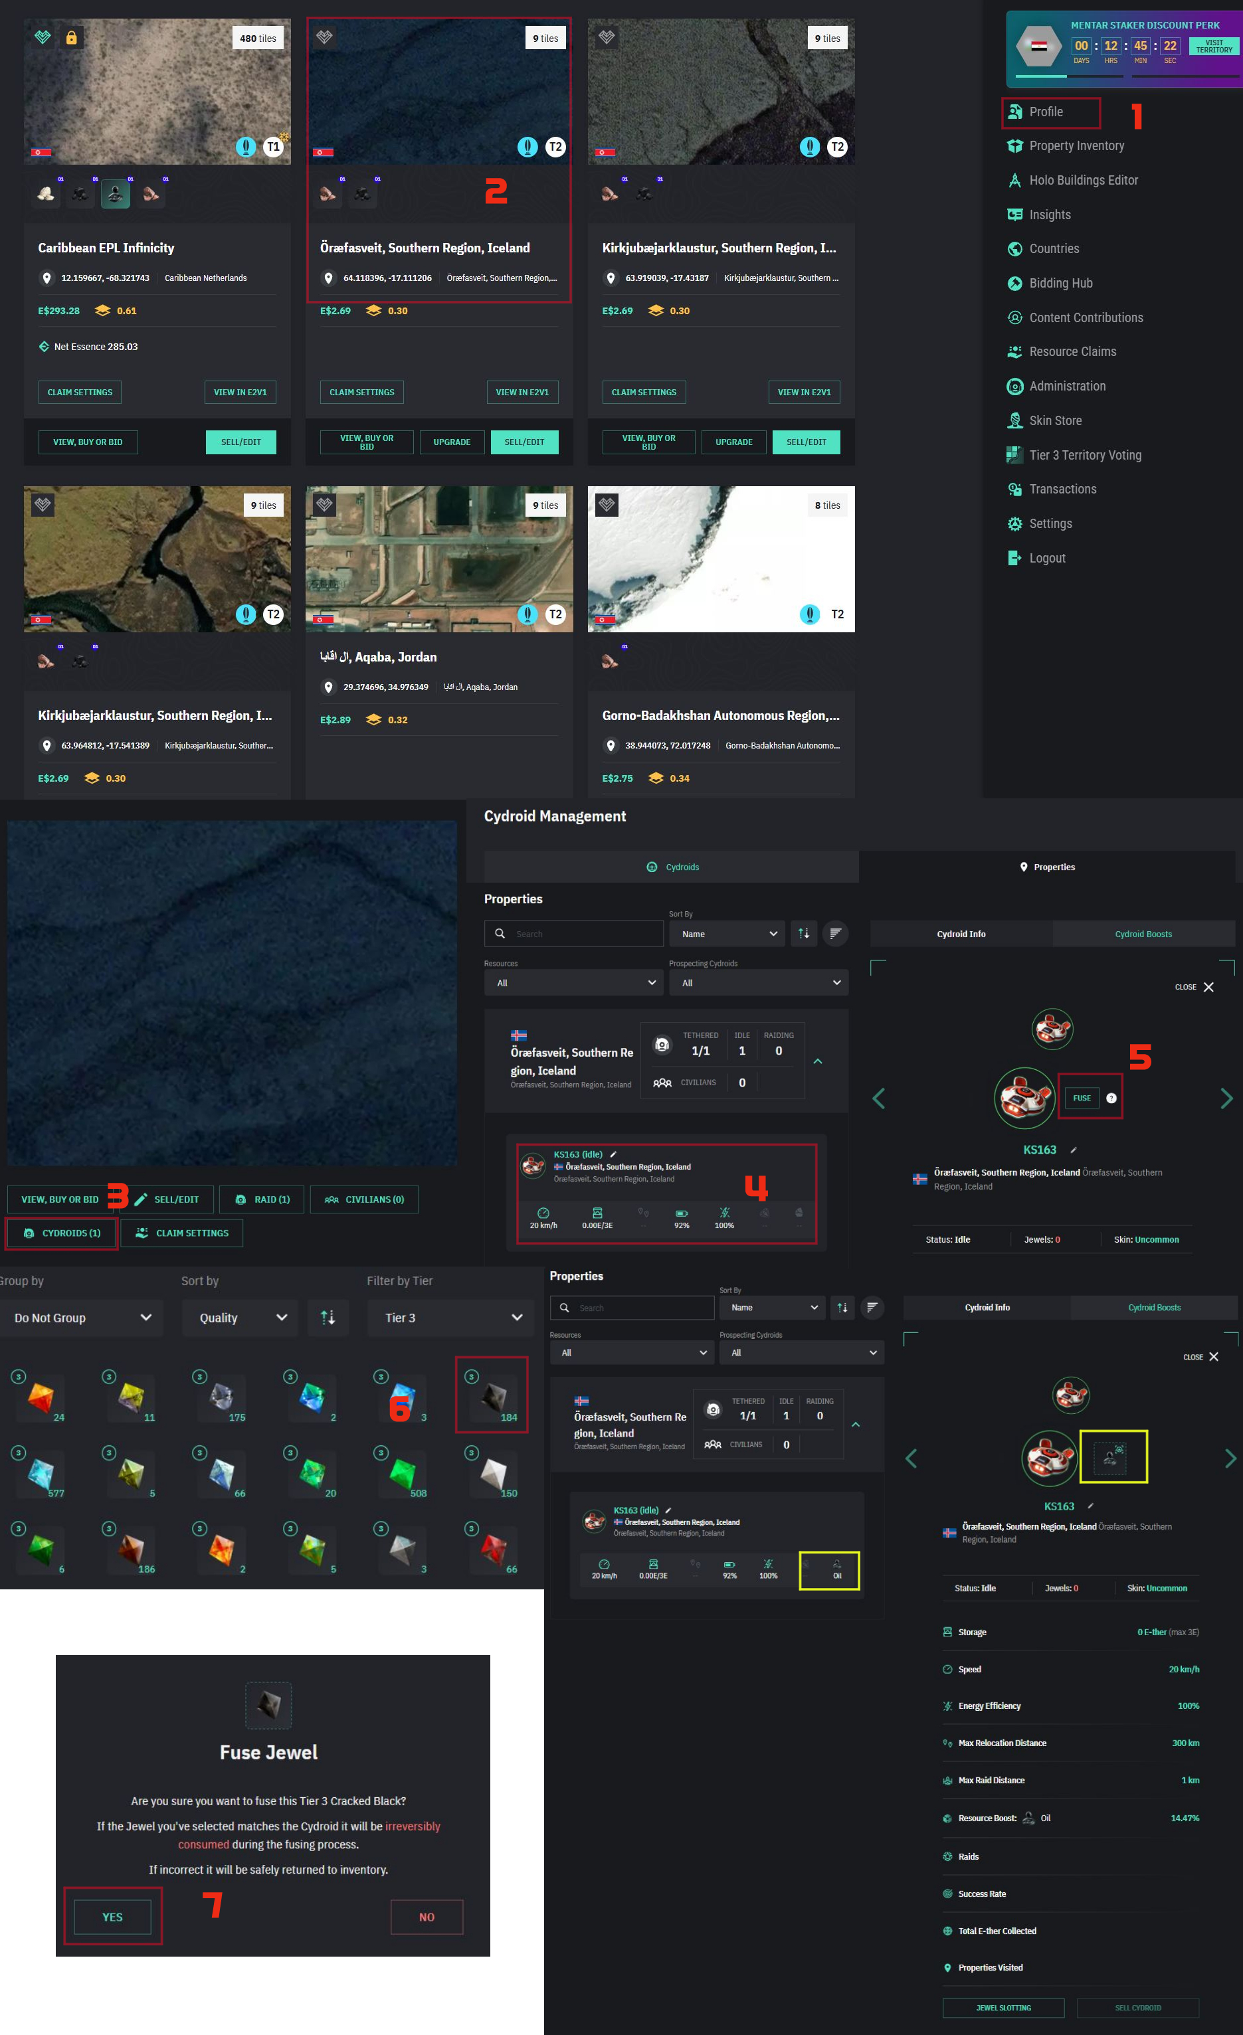Select the orange jewel with count 24
Screen dimensions: 1243x2035
tap(41, 1397)
